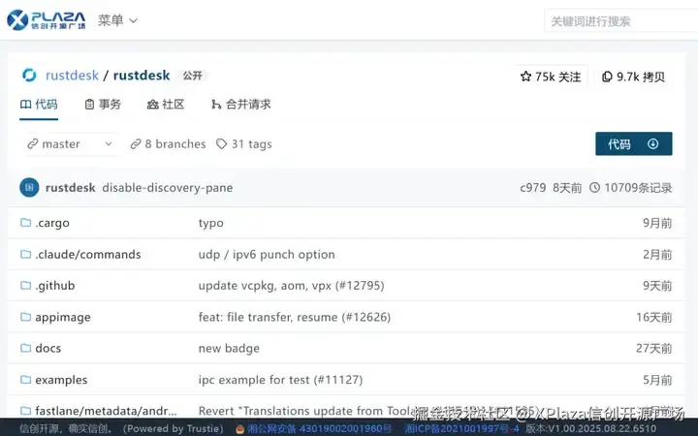Open the 10709条记录 commit history
This screenshot has height=436, width=698.
pyautogui.click(x=631, y=188)
